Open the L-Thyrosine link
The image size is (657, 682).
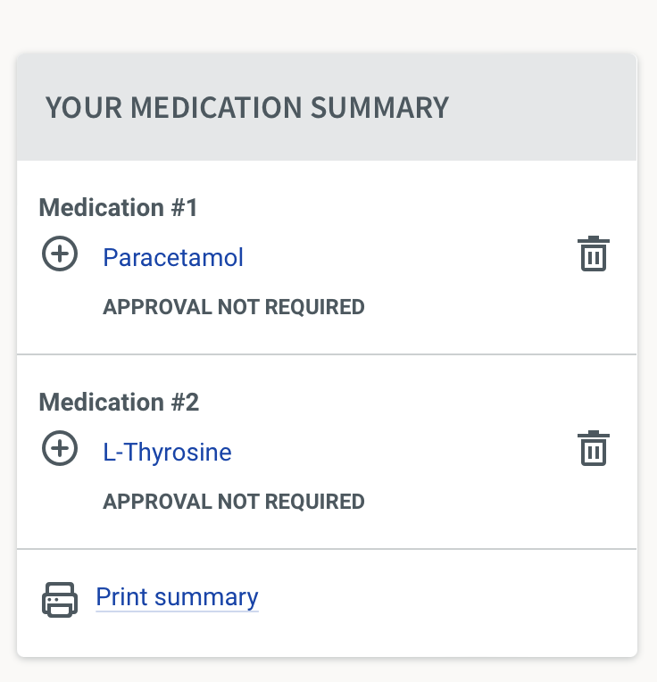(167, 452)
